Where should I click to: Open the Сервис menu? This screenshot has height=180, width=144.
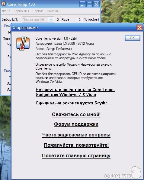38,11
